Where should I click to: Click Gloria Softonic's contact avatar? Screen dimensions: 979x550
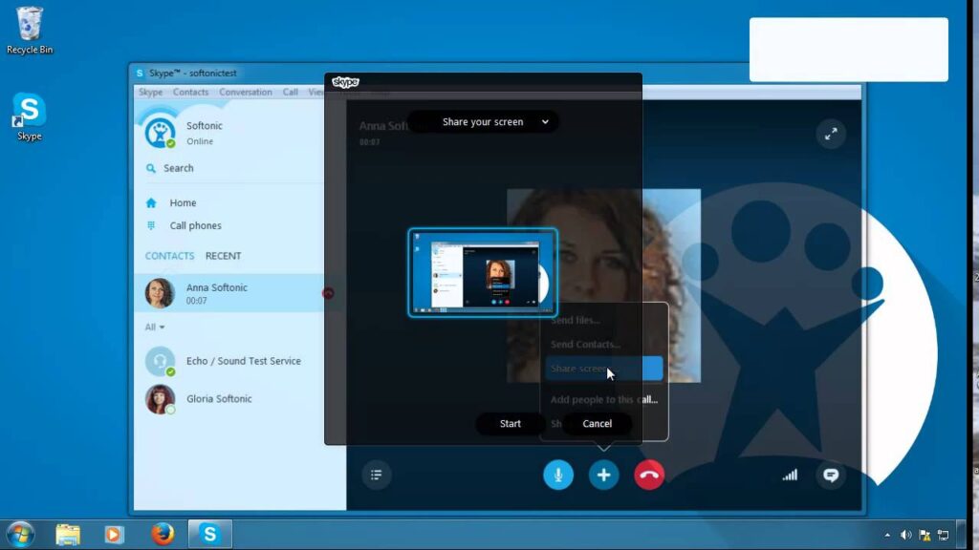pos(160,399)
